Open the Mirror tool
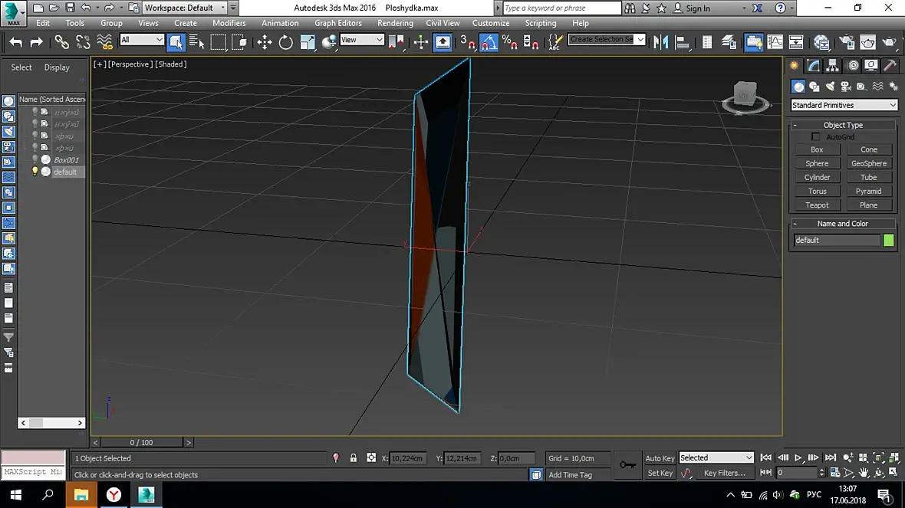 tap(660, 42)
